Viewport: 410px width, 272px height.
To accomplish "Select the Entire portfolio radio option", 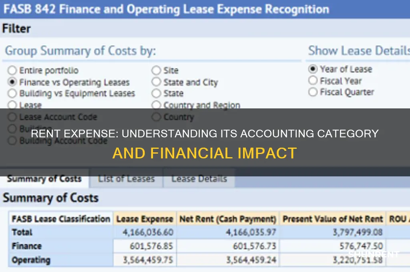I will coord(12,70).
